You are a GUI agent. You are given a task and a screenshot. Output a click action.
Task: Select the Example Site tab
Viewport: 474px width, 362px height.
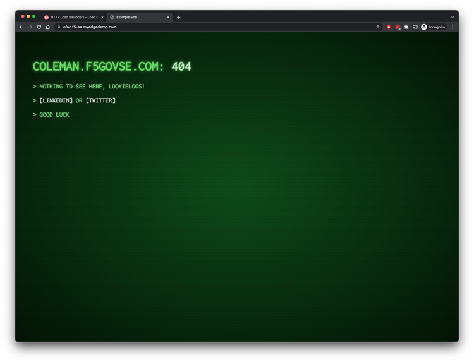140,17
